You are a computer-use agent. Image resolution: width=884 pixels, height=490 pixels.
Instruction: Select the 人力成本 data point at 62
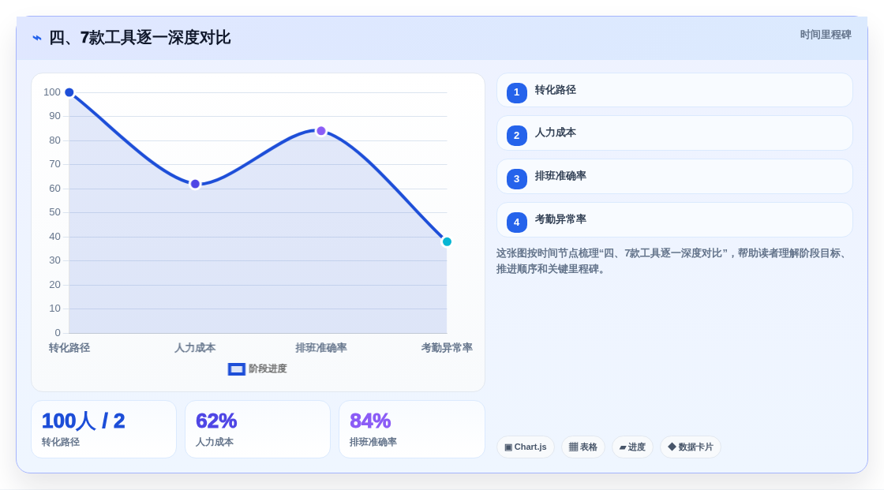pyautogui.click(x=195, y=184)
